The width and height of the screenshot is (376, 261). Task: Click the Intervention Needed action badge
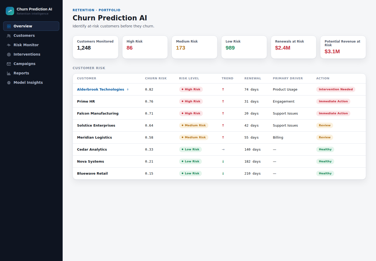(336, 89)
